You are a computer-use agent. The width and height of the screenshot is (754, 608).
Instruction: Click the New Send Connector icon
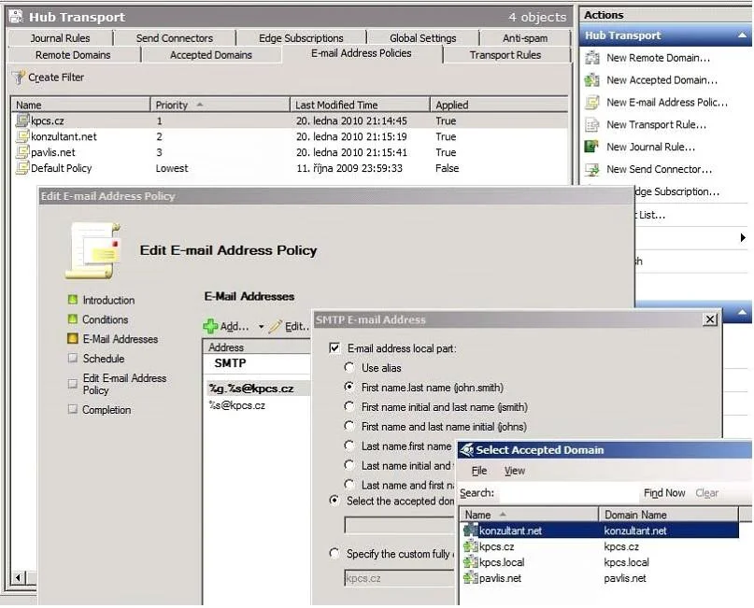pyautogui.click(x=592, y=169)
